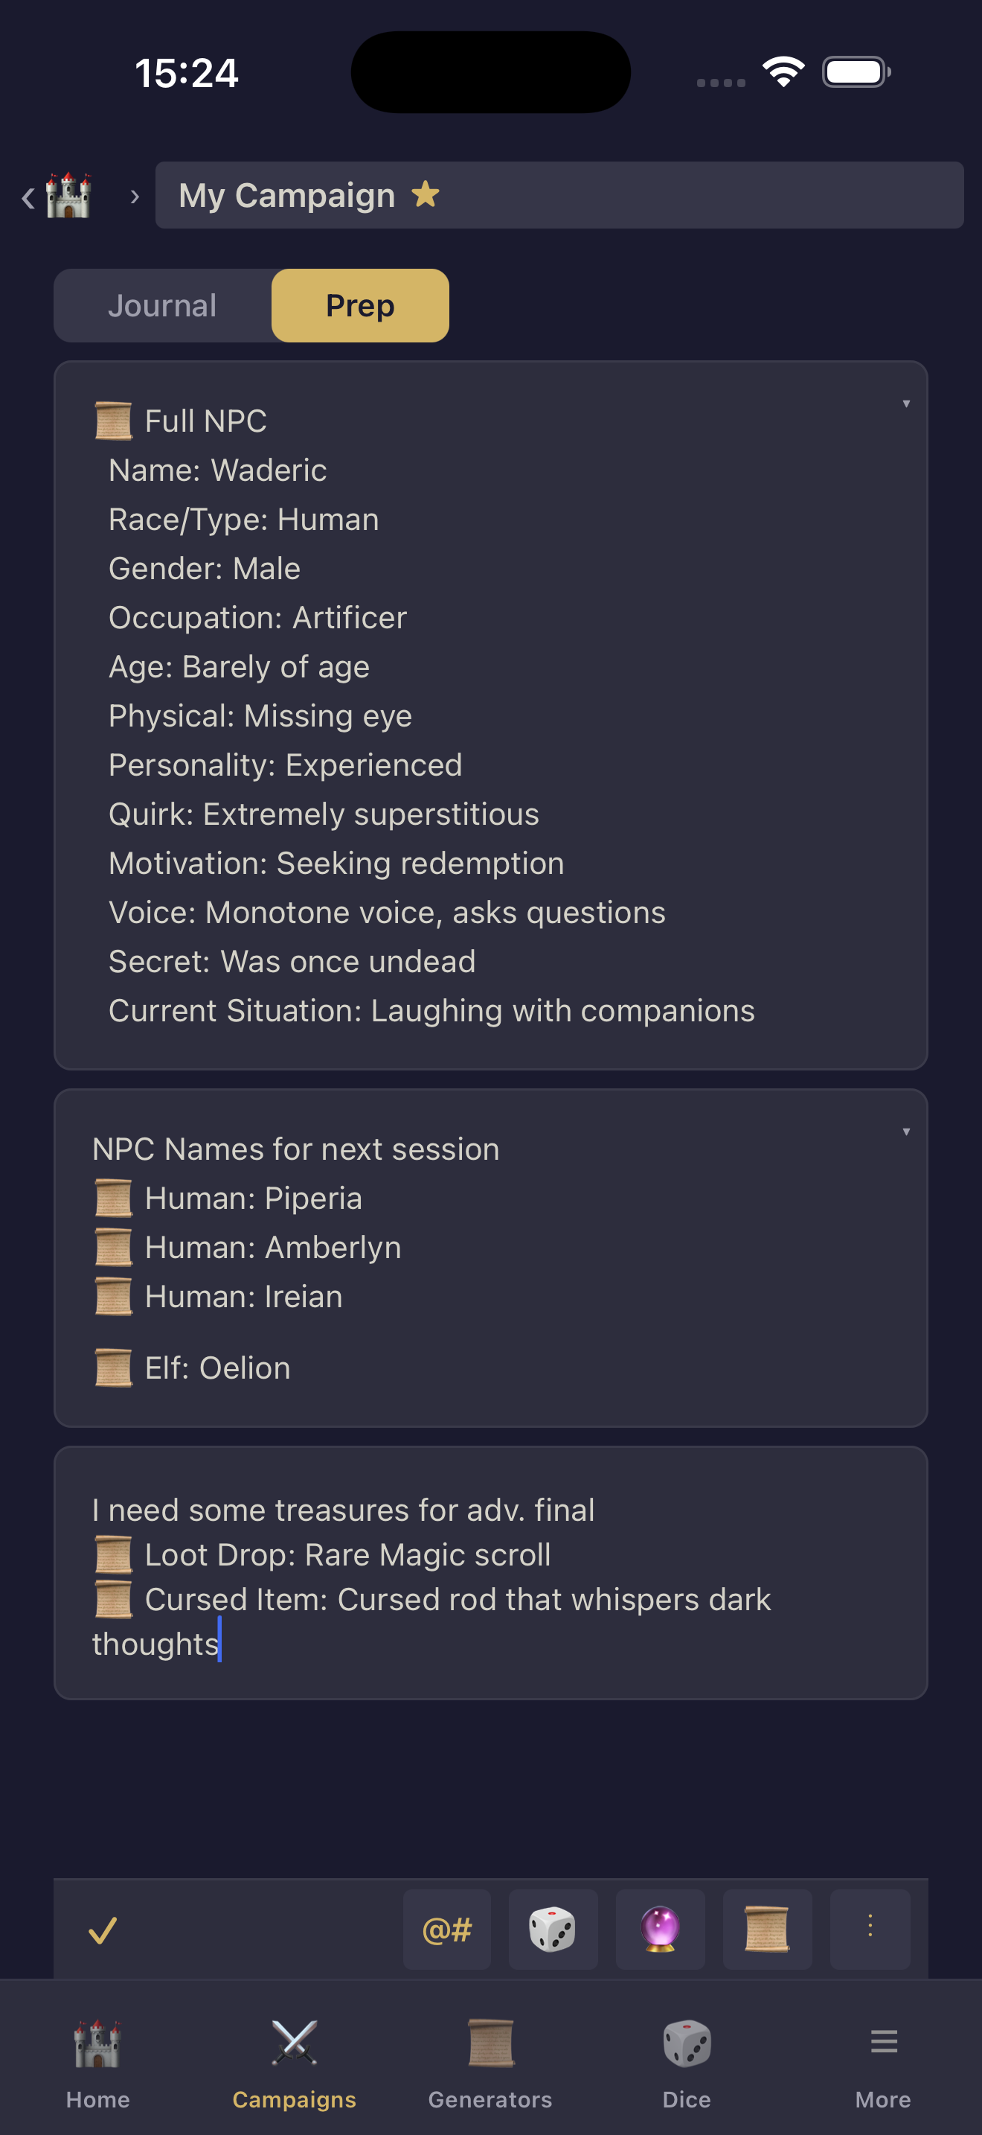Image resolution: width=982 pixels, height=2135 pixels.
Task: Switch to the Journal tab
Action: tap(162, 305)
